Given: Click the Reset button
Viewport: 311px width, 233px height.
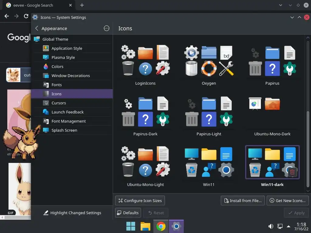Looking at the screenshot, I should [156, 213].
